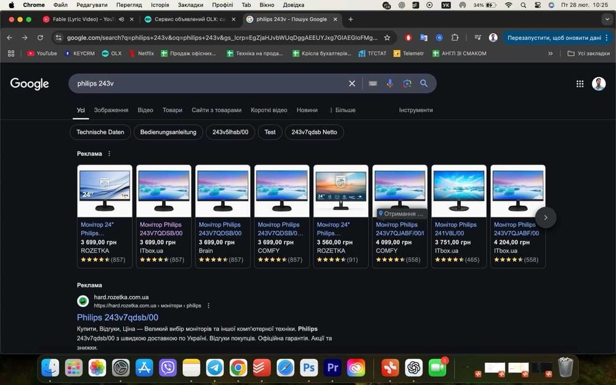Open the YouTube bookmark
The height and width of the screenshot is (385, 616).
point(42,54)
